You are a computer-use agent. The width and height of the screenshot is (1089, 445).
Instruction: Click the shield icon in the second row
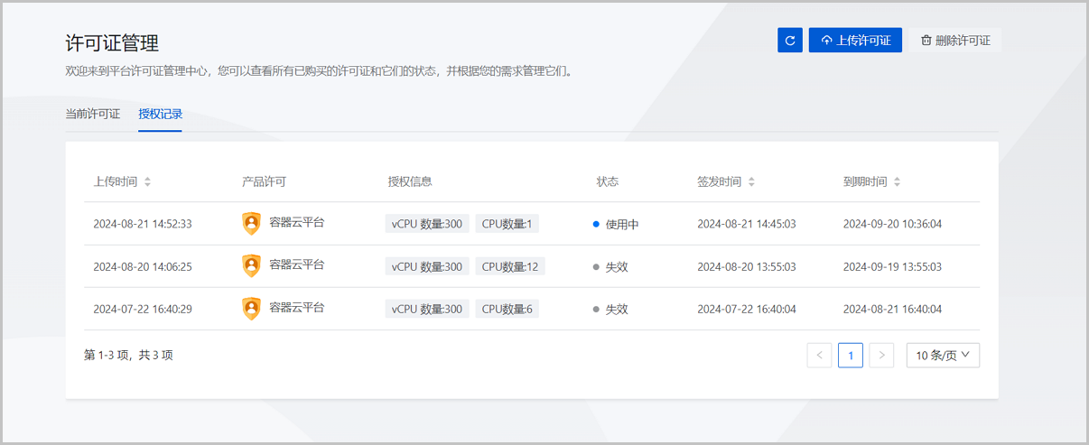pos(252,266)
